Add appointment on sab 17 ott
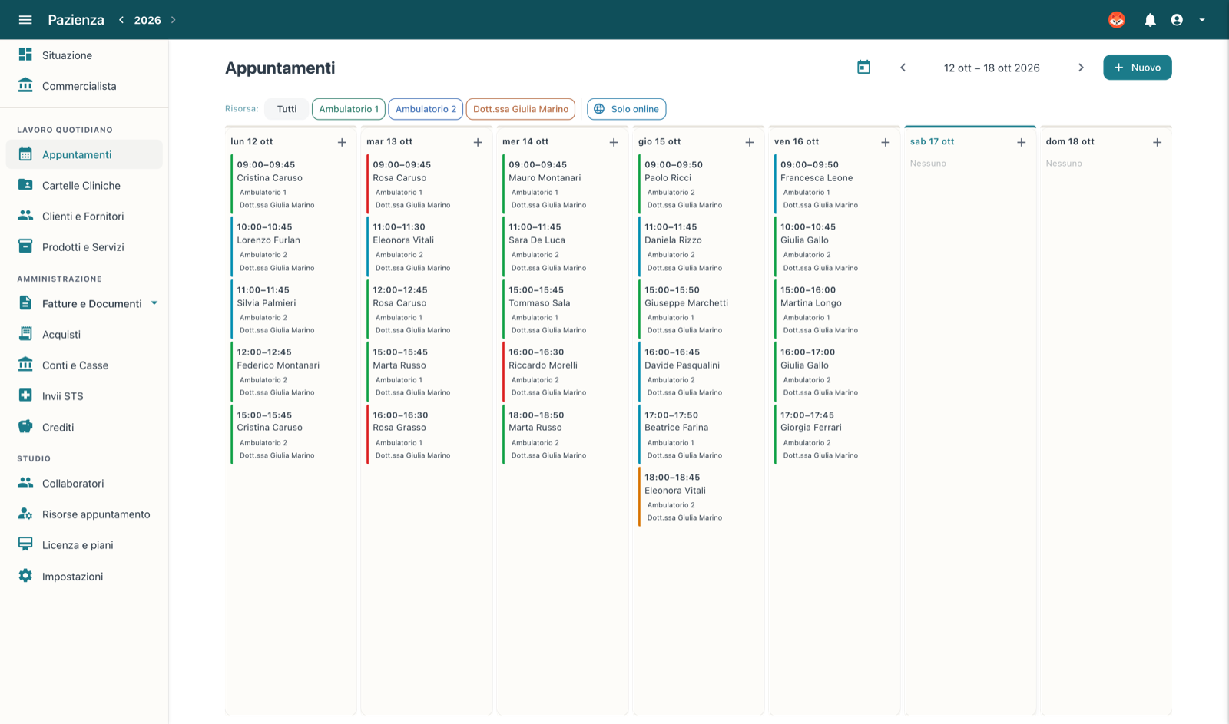Image resolution: width=1229 pixels, height=724 pixels. pos(1022,142)
